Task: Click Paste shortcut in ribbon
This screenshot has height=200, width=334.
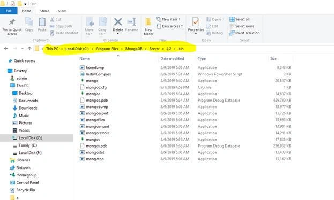Action: click(x=64, y=33)
